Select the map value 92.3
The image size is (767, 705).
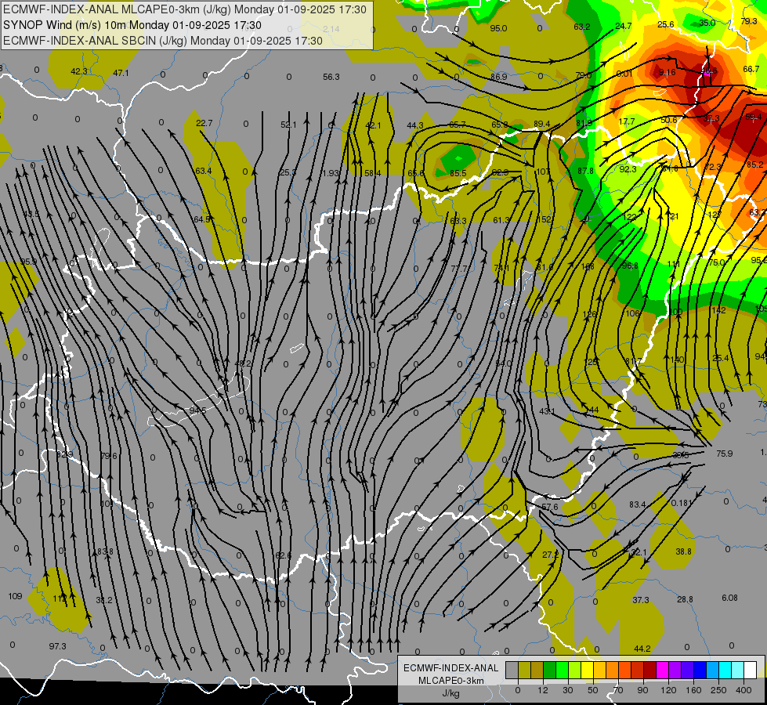(628, 169)
